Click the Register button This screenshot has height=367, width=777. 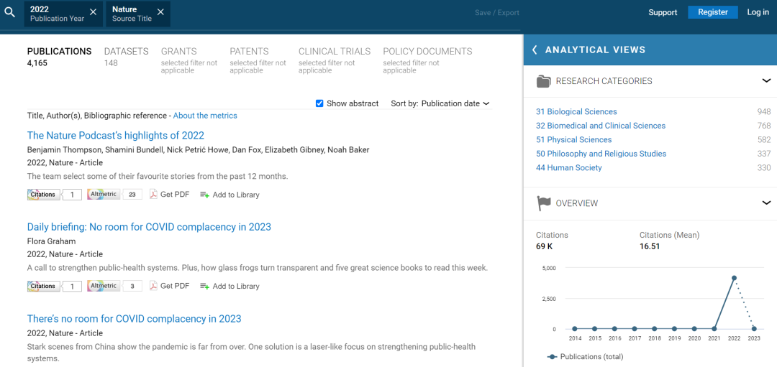click(712, 12)
